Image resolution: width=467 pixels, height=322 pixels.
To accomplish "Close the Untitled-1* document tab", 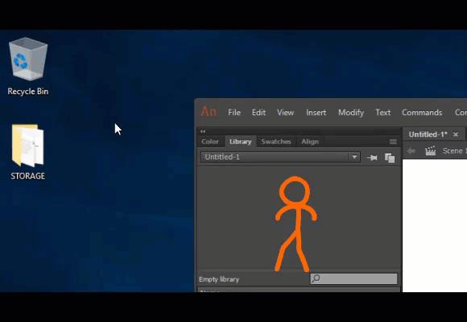I will tap(456, 134).
